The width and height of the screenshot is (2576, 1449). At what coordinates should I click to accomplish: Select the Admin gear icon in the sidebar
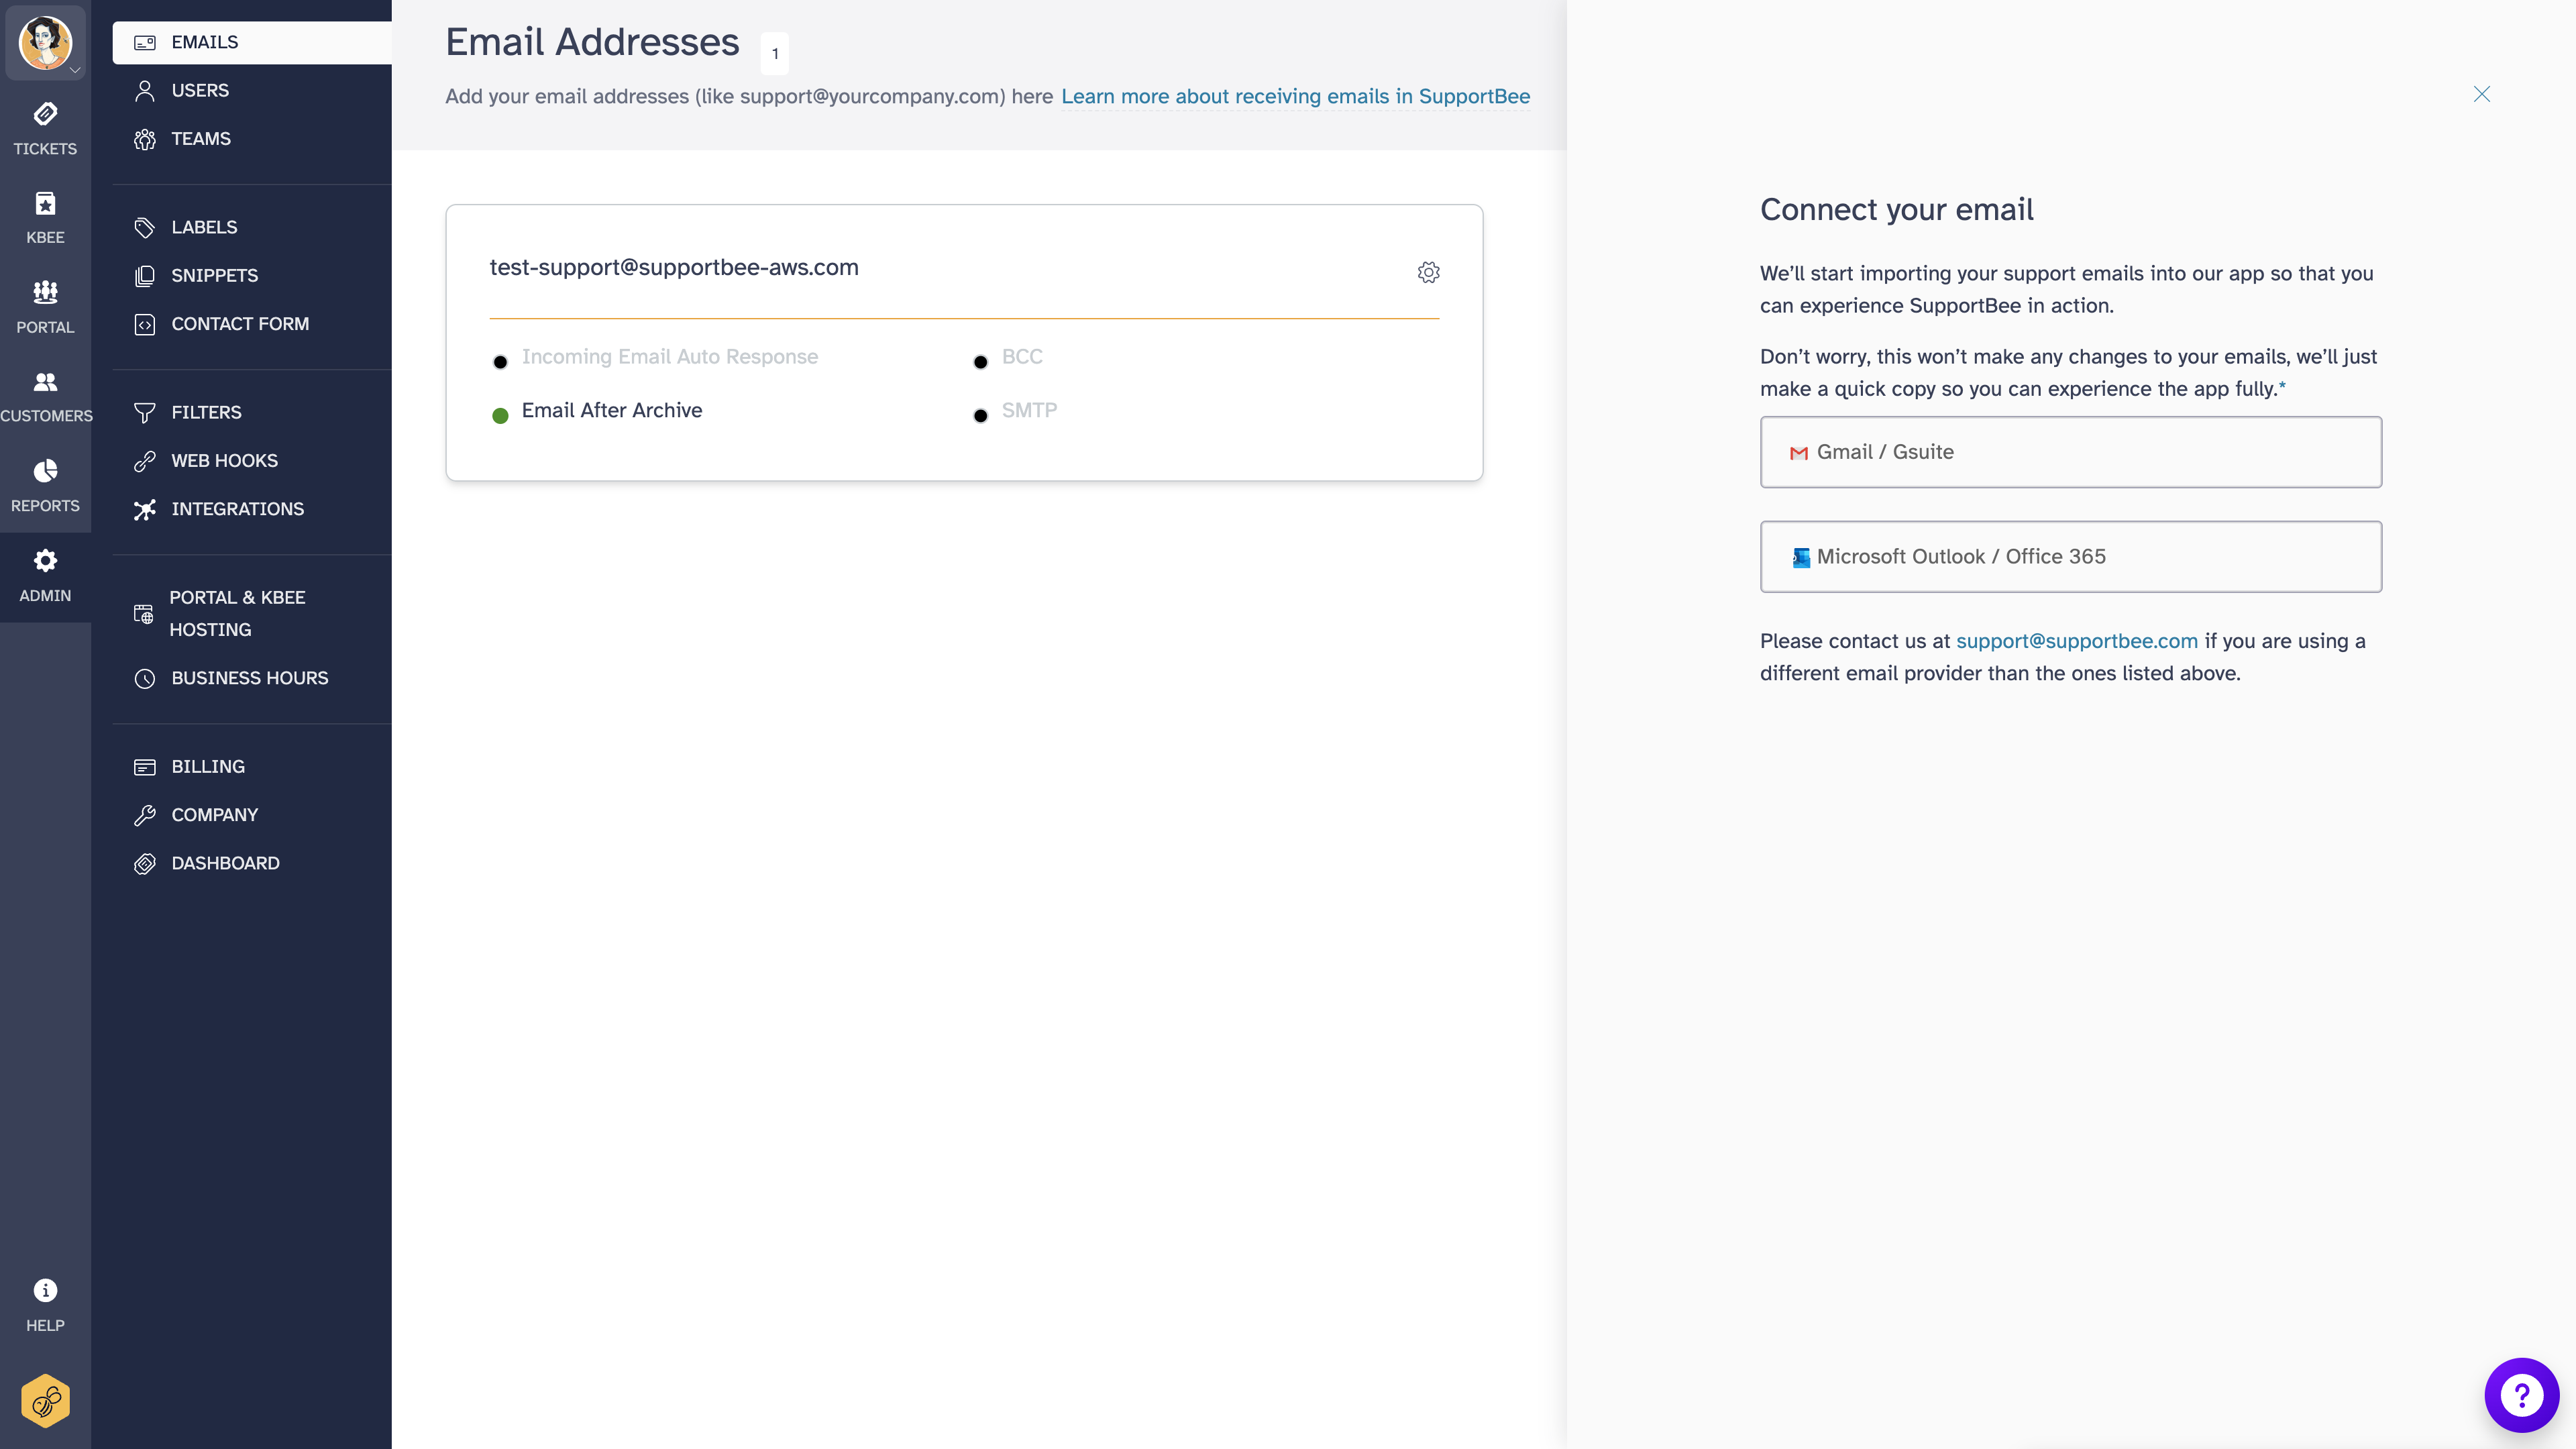45,572
